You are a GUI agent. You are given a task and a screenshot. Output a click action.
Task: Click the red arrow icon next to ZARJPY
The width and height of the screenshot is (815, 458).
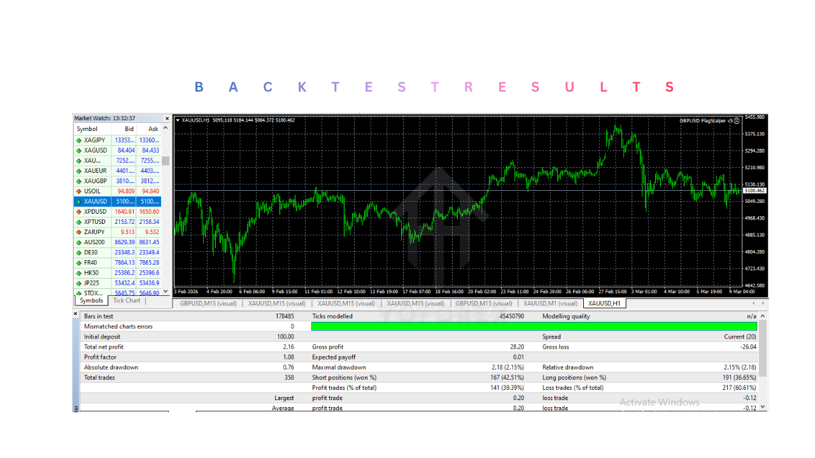click(x=78, y=232)
